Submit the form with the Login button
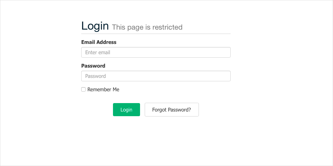 tap(126, 110)
